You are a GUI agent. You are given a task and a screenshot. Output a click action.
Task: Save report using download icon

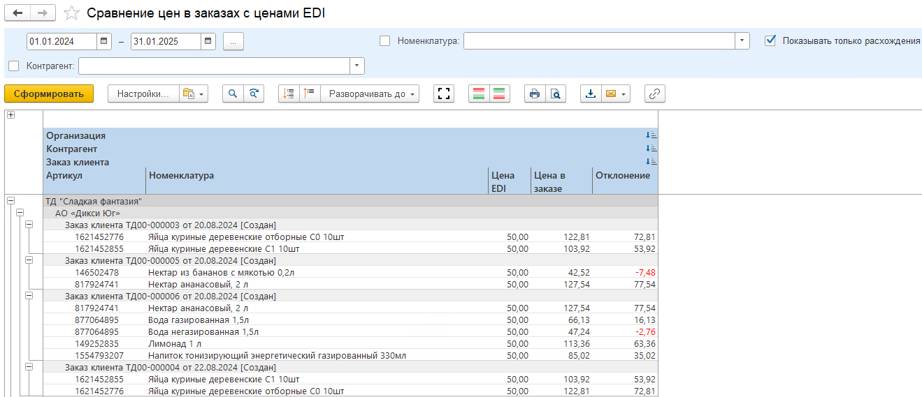[591, 94]
